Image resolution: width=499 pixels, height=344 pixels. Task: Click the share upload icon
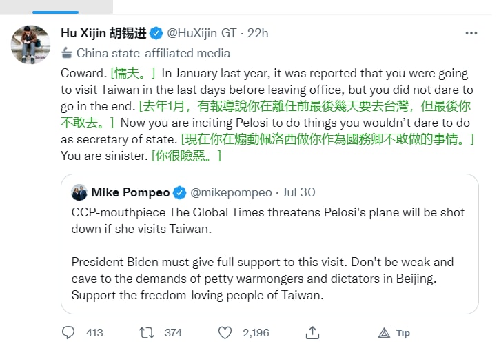click(x=313, y=333)
